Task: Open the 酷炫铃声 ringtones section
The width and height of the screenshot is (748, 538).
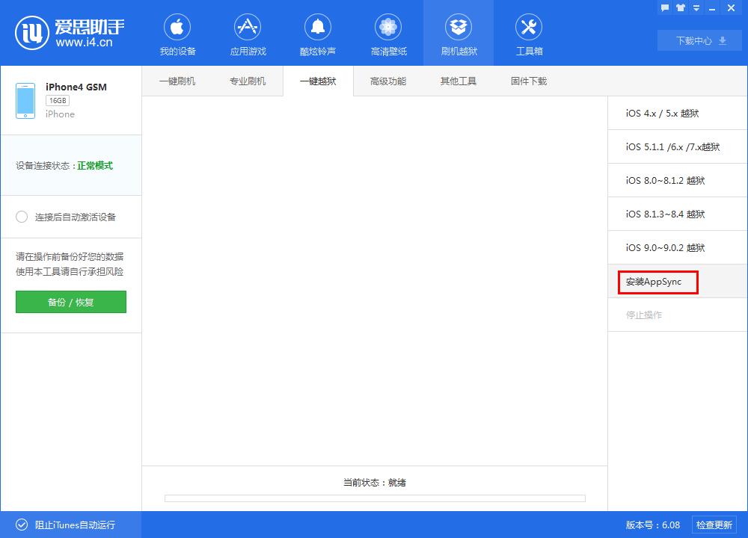Action: (318, 33)
